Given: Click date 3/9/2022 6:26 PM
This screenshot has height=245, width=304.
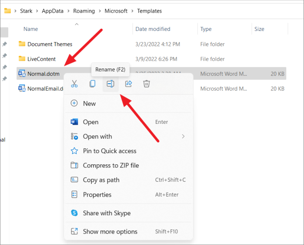Looking at the screenshot, I should [156, 59].
